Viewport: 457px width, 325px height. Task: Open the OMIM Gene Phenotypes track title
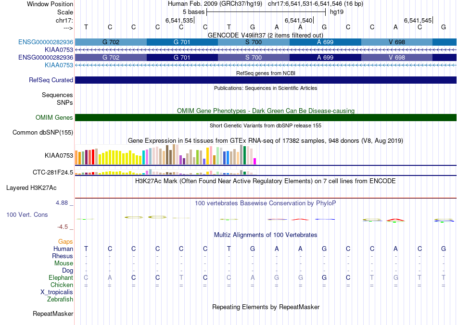[266, 111]
